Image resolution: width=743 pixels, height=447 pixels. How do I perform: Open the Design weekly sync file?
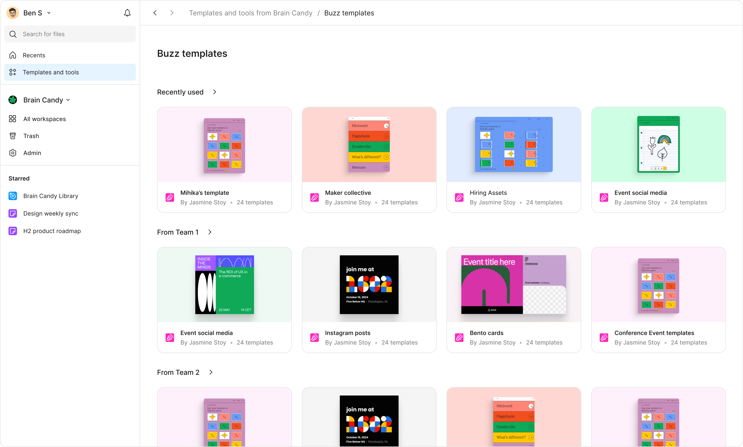tap(51, 213)
